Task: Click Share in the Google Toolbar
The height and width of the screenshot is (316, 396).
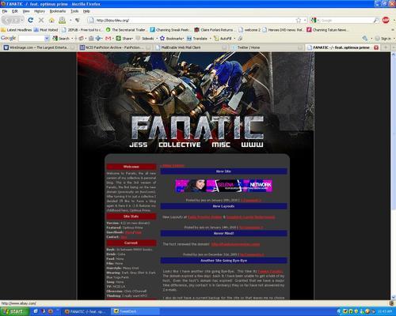Action: coord(124,39)
